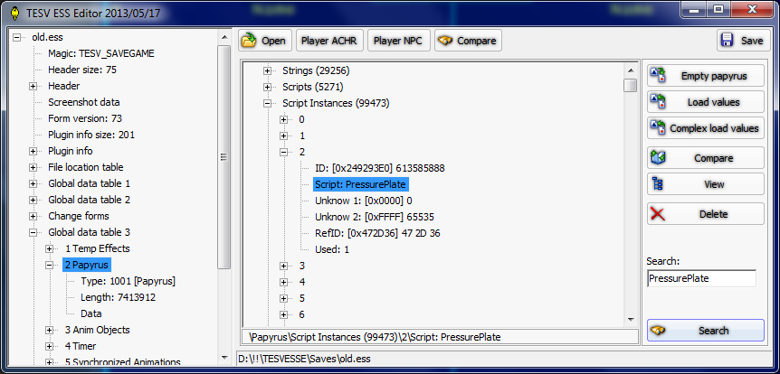This screenshot has width=780, height=374.
Task: Expand script instance 3
Action: 283,266
